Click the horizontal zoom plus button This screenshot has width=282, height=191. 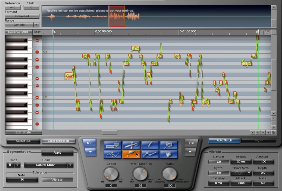[x=268, y=133]
